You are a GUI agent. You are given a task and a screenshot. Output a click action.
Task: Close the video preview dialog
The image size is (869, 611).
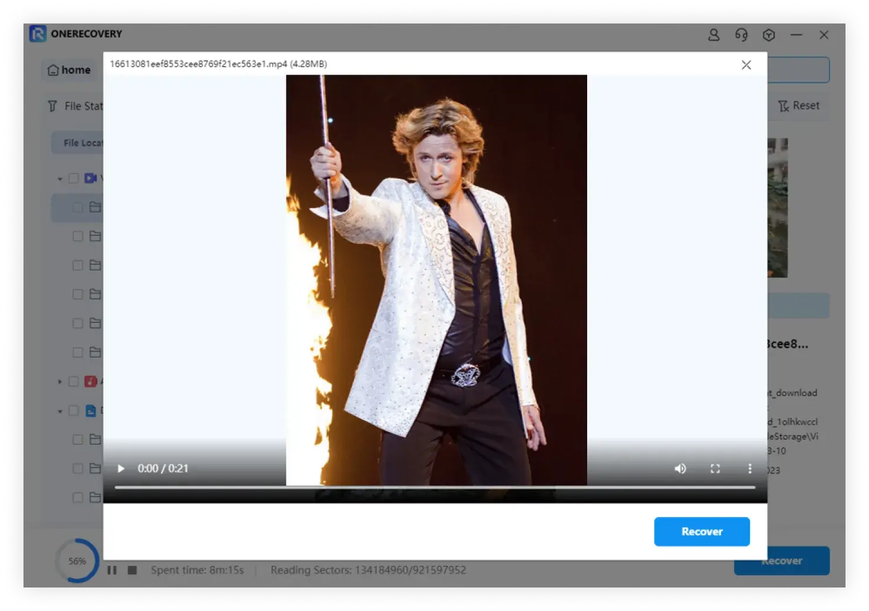[x=746, y=65]
